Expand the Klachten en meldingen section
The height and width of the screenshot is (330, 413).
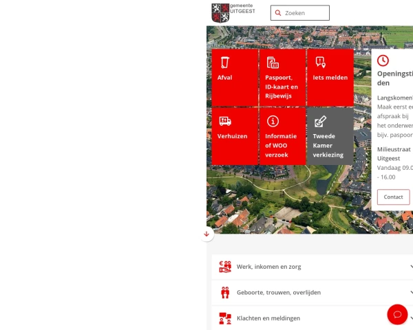[313, 318]
